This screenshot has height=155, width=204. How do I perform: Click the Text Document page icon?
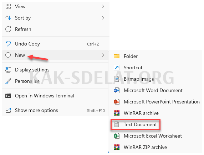point(116,124)
